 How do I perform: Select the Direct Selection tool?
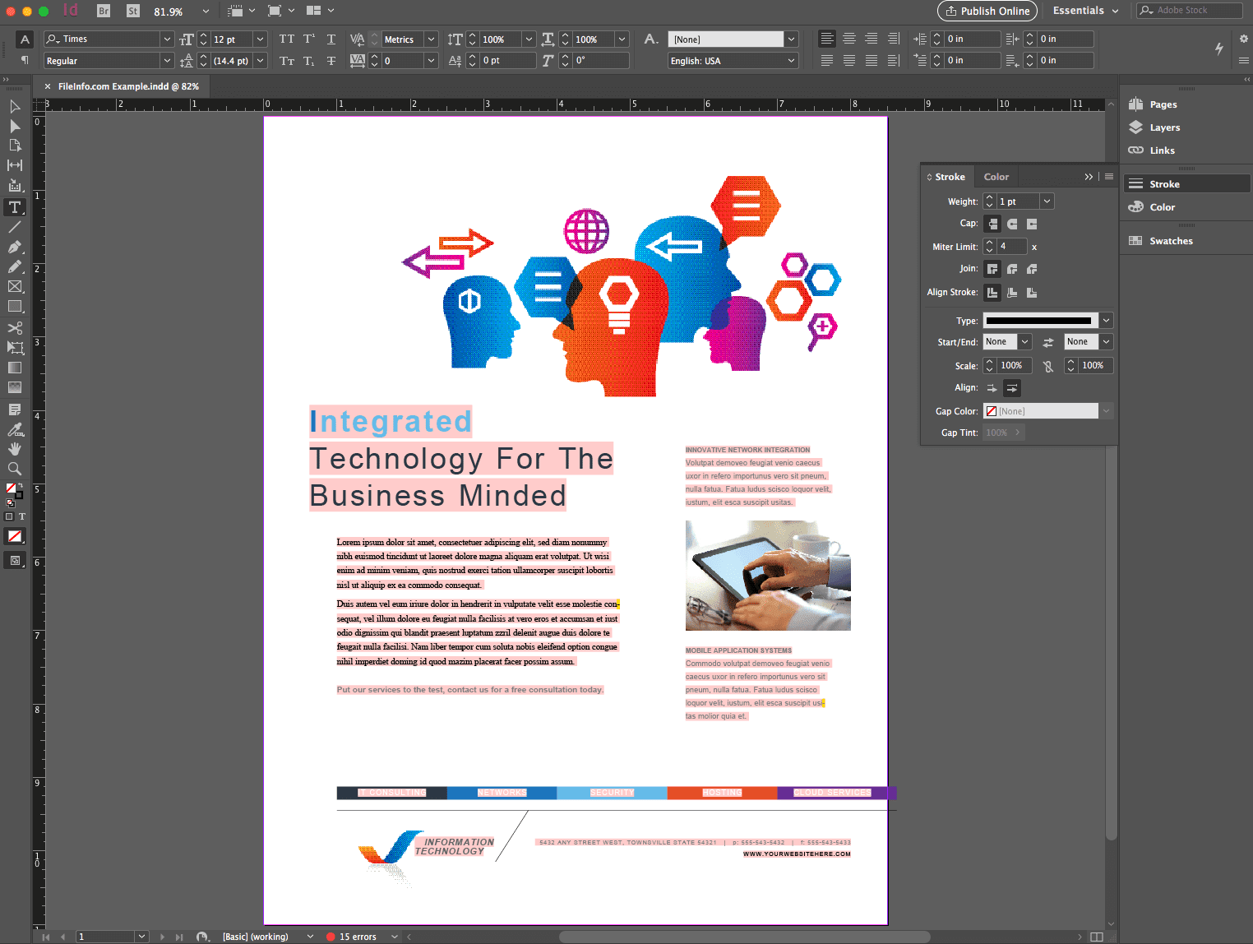(x=15, y=126)
